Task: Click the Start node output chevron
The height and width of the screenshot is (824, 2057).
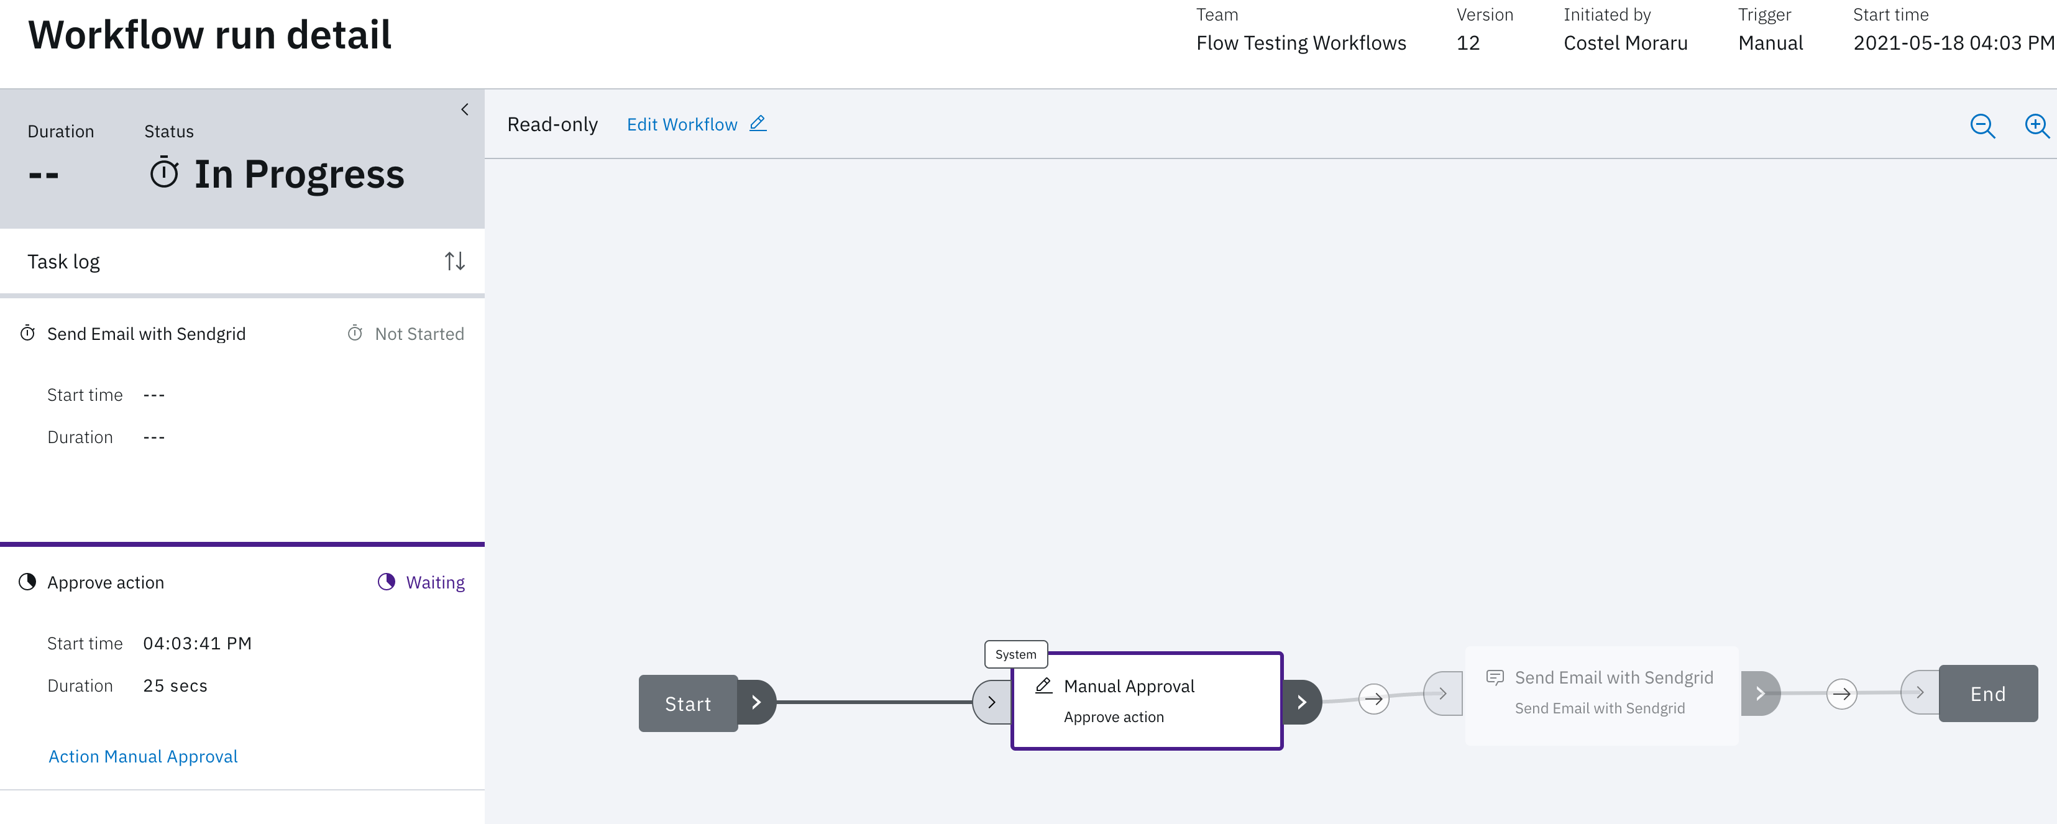Action: coord(756,703)
